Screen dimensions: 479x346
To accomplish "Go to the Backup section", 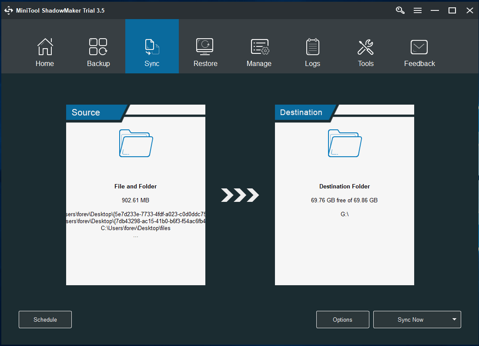I will tap(98, 47).
